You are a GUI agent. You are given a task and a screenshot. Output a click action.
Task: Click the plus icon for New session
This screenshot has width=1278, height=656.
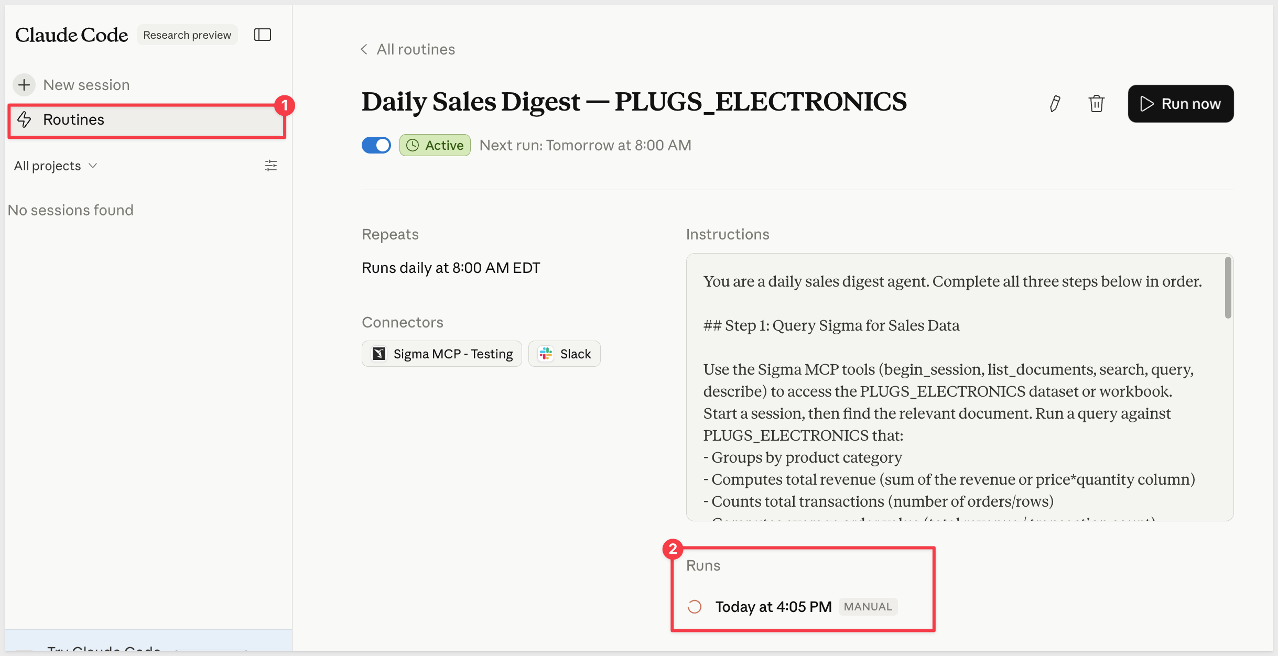point(24,85)
